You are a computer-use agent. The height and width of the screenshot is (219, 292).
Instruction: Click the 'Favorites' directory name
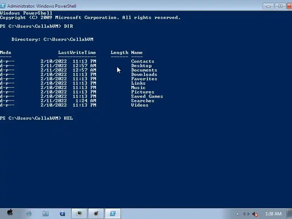point(144,79)
